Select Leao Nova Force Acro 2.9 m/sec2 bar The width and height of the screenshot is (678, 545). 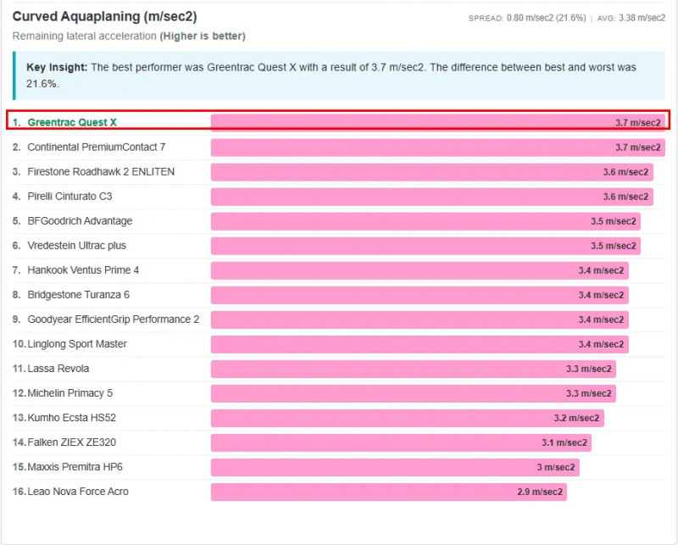click(x=388, y=492)
